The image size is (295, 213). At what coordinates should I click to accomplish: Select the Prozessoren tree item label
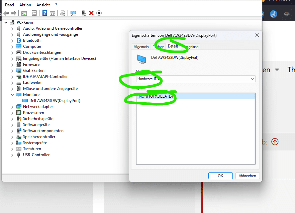[33, 113]
